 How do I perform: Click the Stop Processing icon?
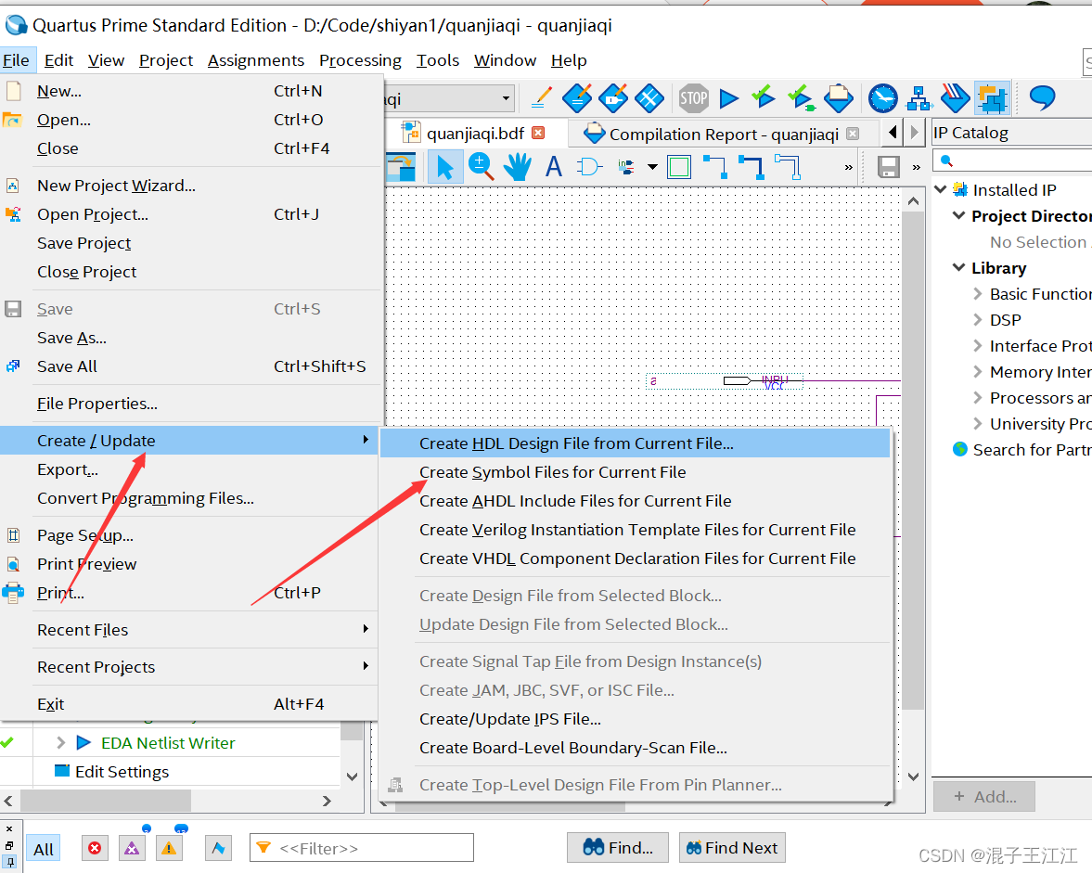coord(693,98)
